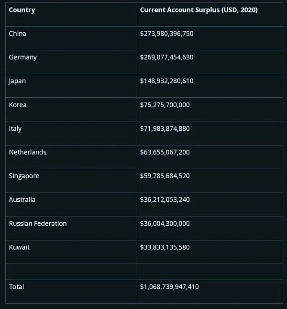Click the Italy row label

click(15, 129)
